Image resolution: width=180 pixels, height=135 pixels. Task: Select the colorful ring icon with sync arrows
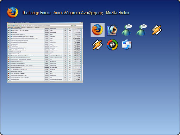click(112, 45)
